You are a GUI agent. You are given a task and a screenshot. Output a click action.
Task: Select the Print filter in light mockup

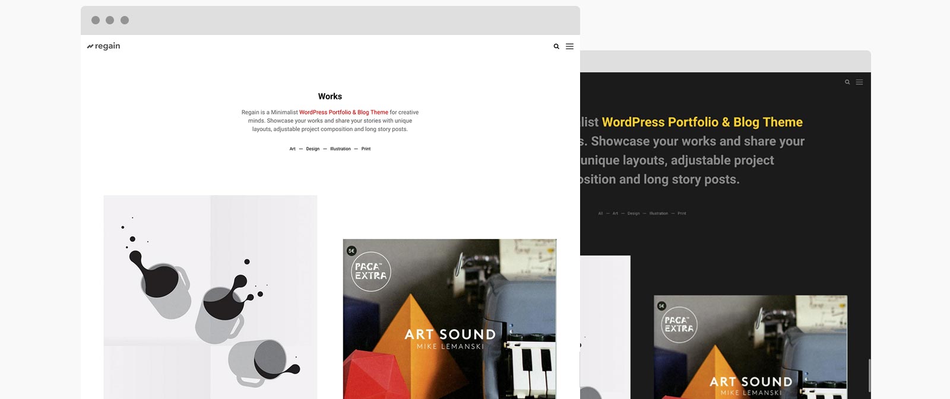[366, 149]
